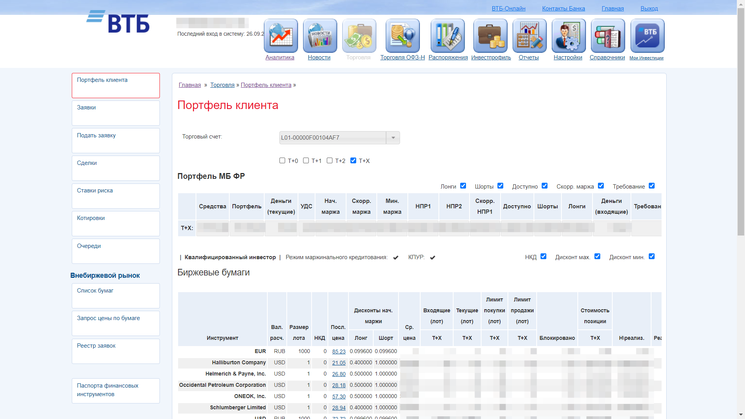Follow the top Главная link
745x419 pixels.
click(x=613, y=9)
